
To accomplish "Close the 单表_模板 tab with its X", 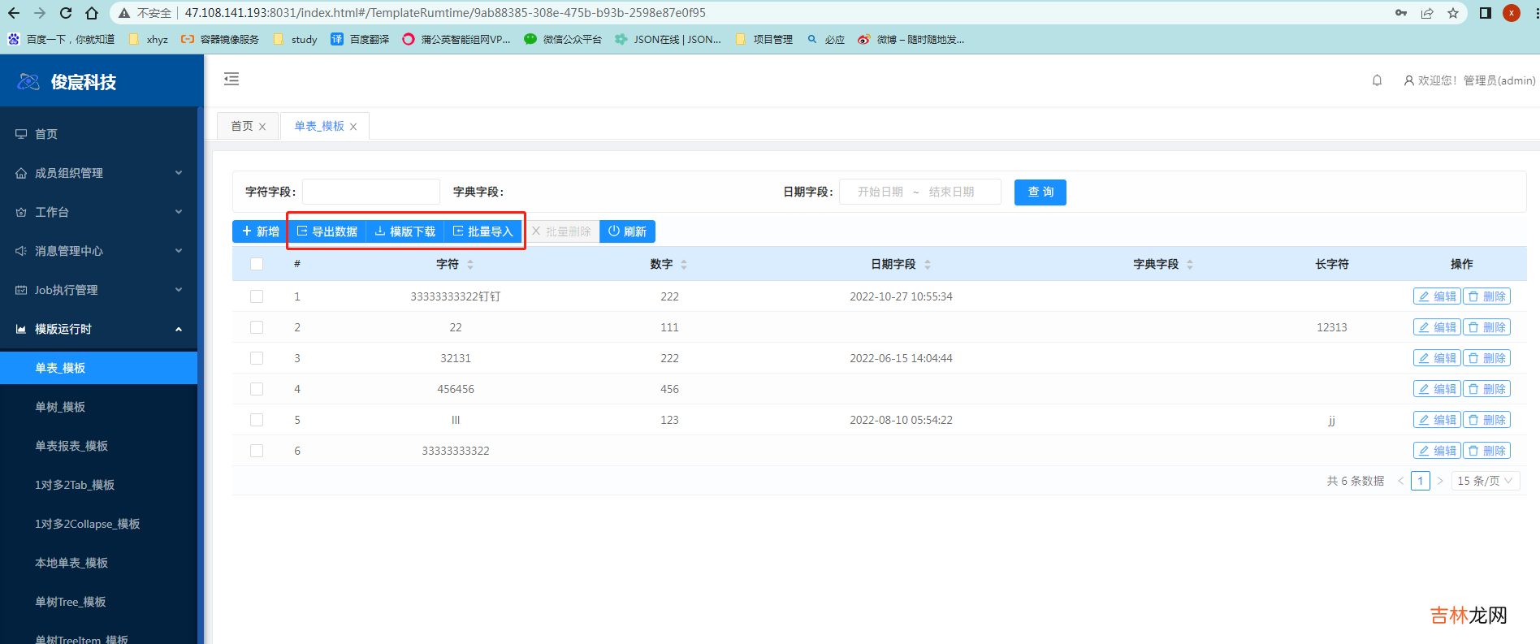I will pos(353,127).
